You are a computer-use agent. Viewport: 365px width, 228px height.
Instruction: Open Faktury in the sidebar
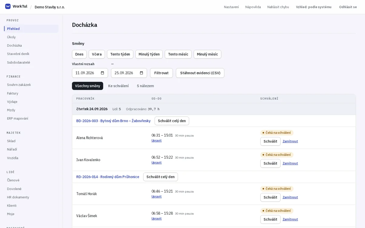click(x=31, y=93)
